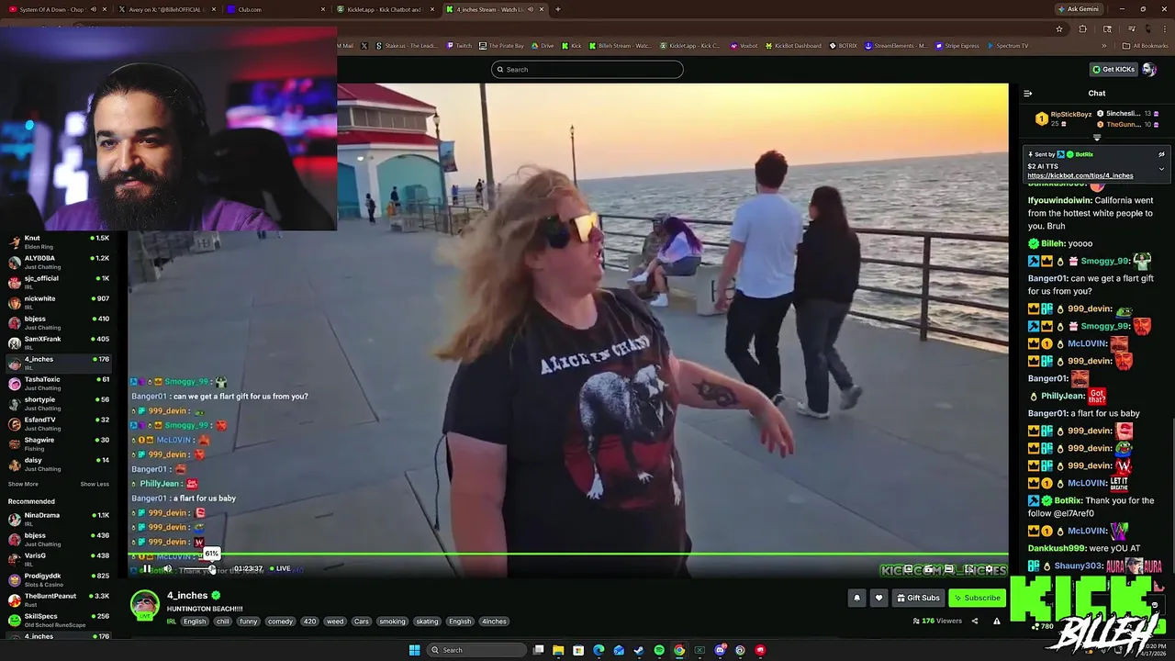Click the Ask Gemini button
Viewport: 1175px width, 661px height.
click(x=1079, y=9)
